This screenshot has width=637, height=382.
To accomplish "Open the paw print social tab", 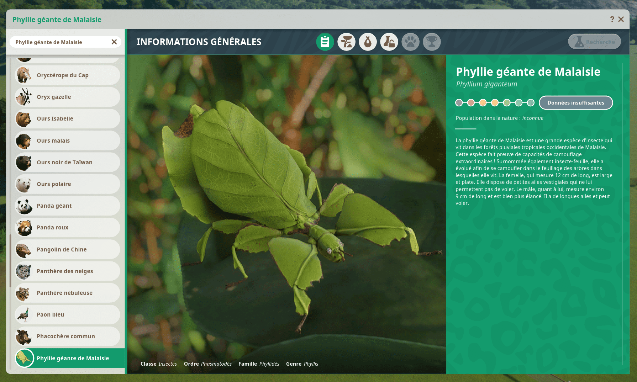I will pos(410,42).
